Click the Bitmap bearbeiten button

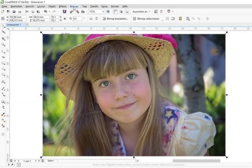(116, 19)
